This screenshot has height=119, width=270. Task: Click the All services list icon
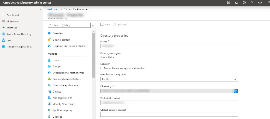(x=3, y=22)
